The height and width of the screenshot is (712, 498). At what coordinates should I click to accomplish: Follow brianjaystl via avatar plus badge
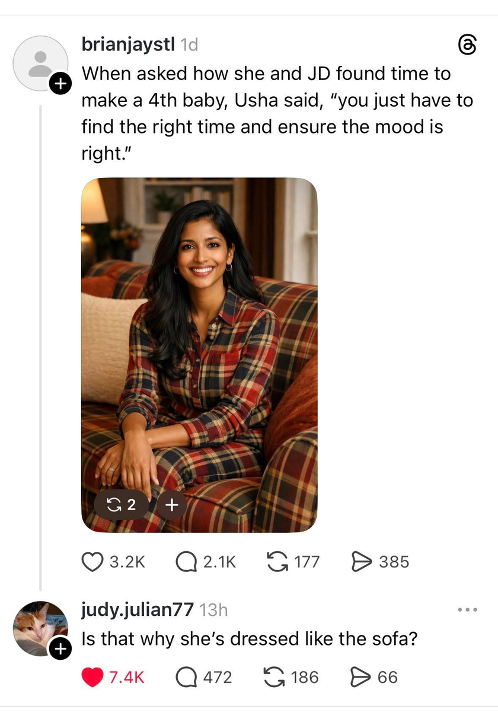pos(59,85)
